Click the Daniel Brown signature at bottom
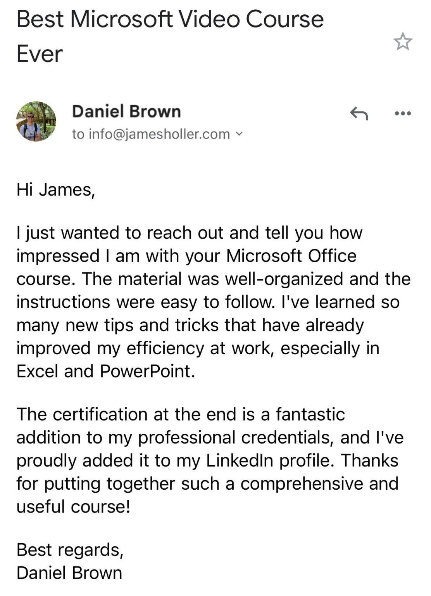The image size is (431, 596). coord(69,573)
